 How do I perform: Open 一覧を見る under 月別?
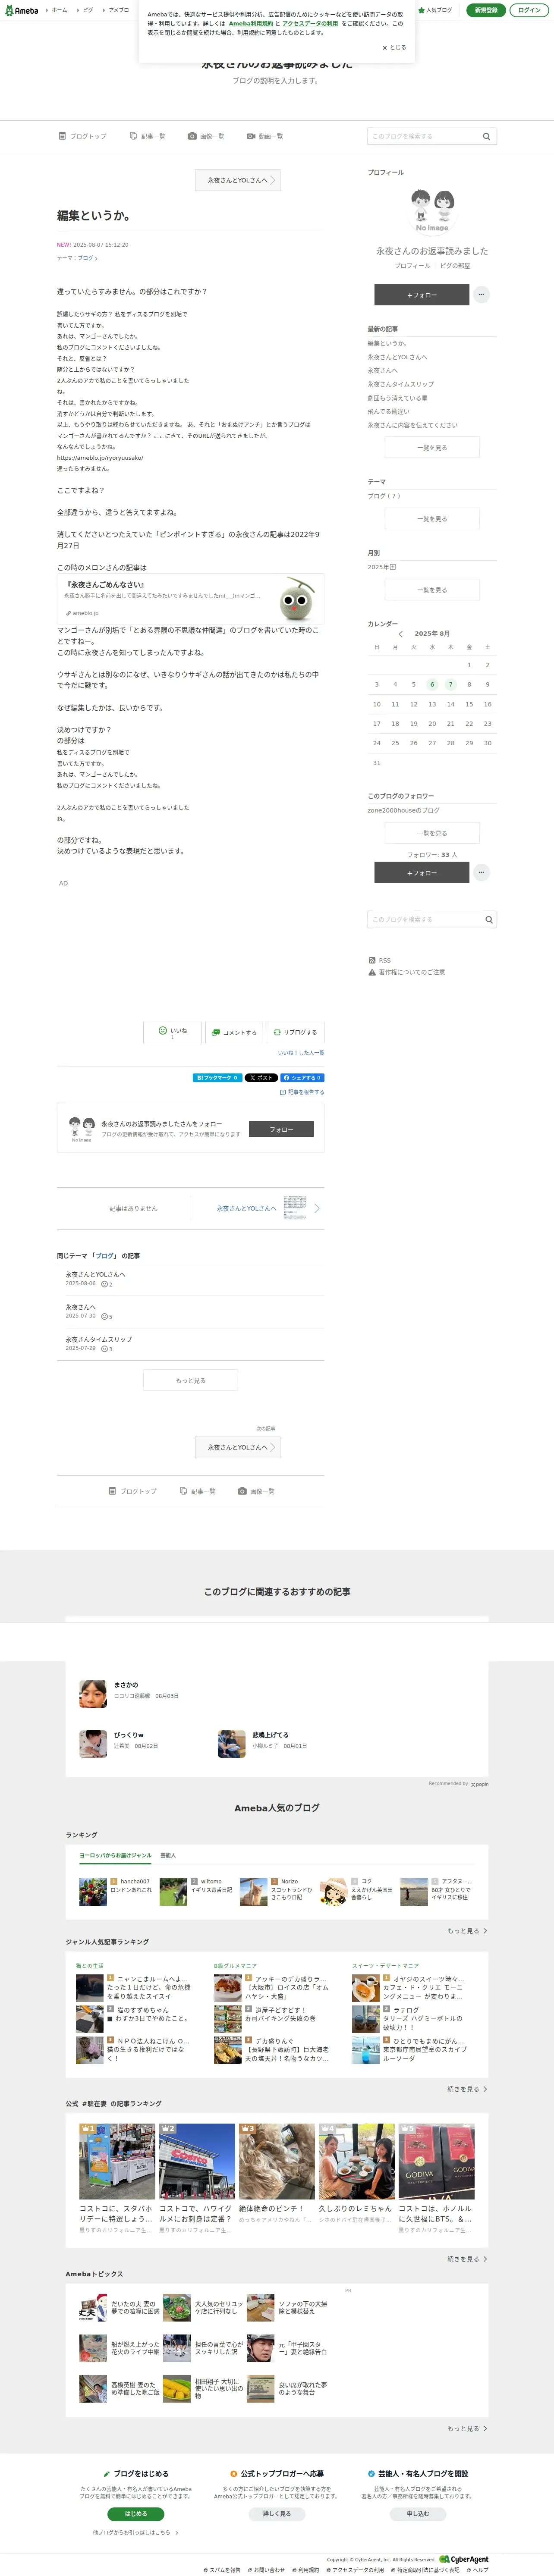click(x=432, y=590)
